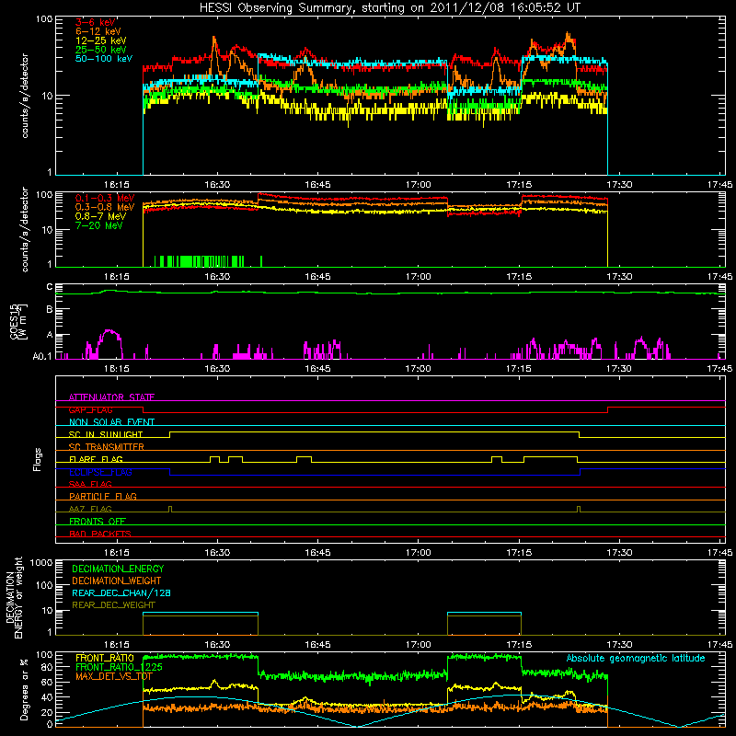Click the yellow FRONT_RATIO legend label
The height and width of the screenshot is (736, 736).
click(x=105, y=658)
